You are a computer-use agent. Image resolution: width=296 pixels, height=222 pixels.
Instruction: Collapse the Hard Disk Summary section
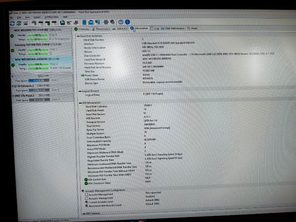click(78, 36)
